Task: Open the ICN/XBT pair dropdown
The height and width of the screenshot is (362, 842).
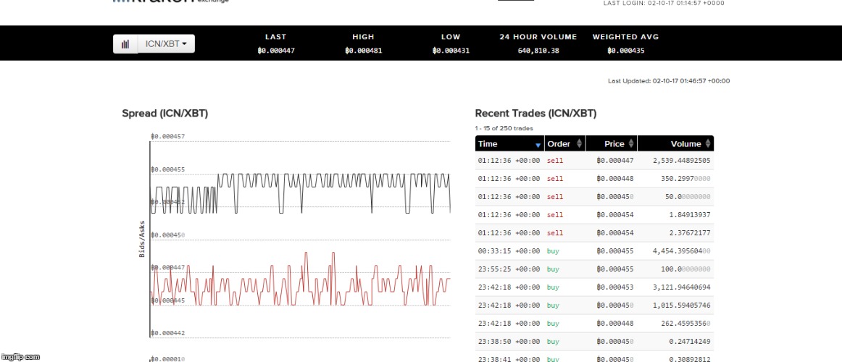Action: [x=166, y=44]
